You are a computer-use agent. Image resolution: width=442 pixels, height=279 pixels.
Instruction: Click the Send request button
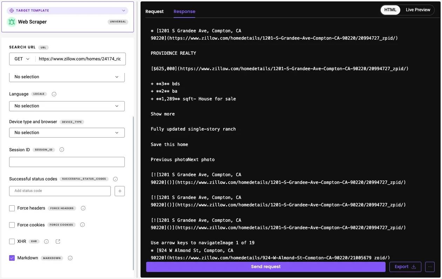coord(265,267)
